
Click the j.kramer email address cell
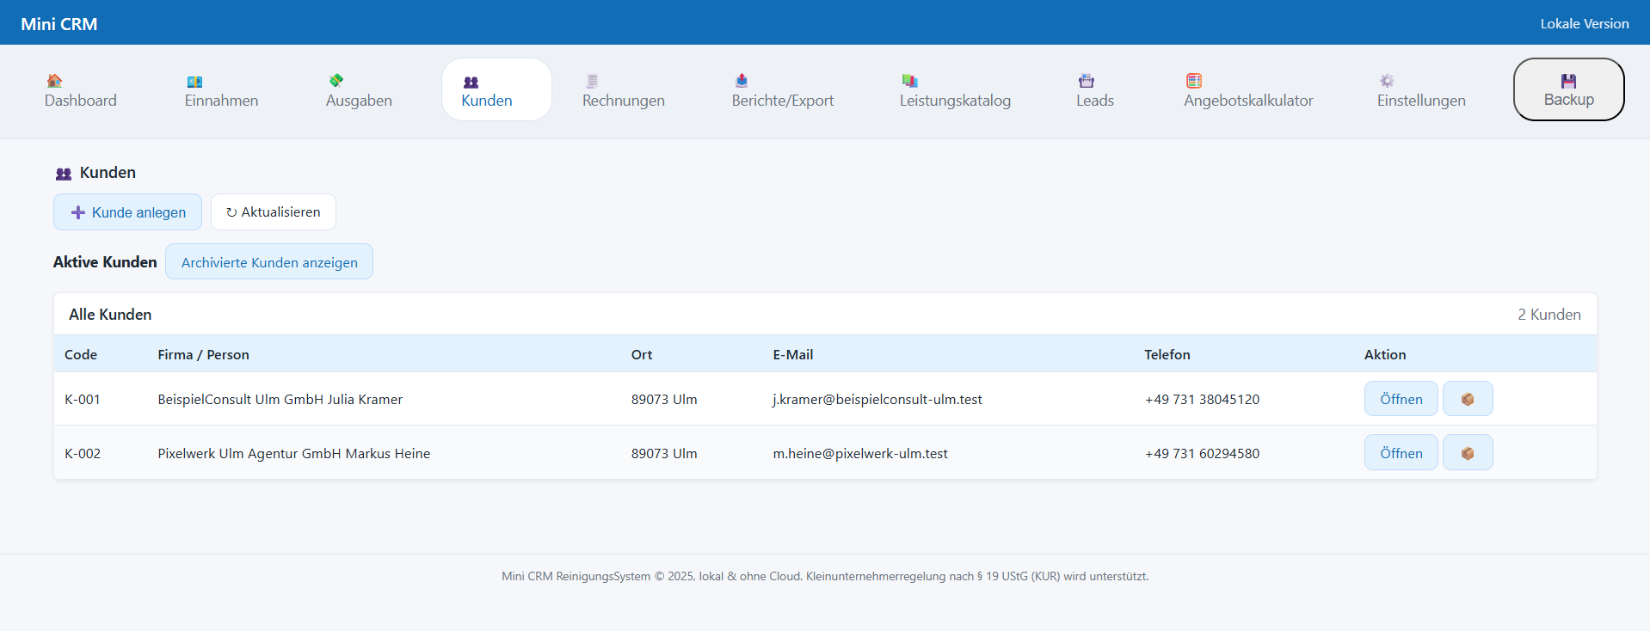(877, 399)
